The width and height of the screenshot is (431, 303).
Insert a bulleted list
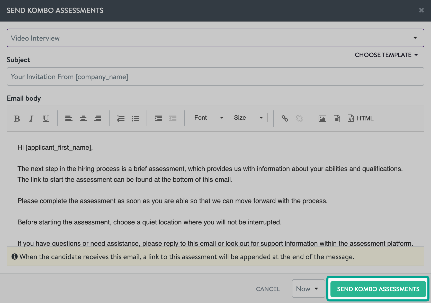(x=135, y=118)
